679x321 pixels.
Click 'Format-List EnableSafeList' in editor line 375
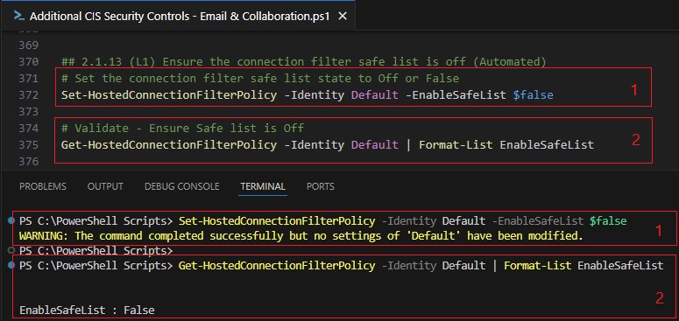point(506,144)
